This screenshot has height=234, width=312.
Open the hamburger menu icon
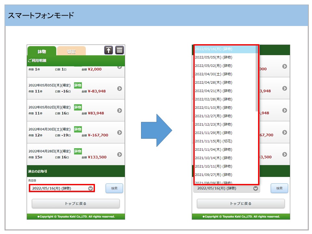coord(120,50)
